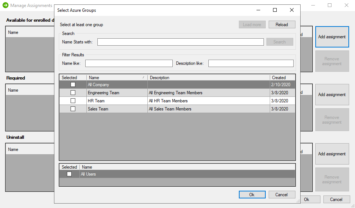Select the Sales Team checkbox

coord(73,109)
